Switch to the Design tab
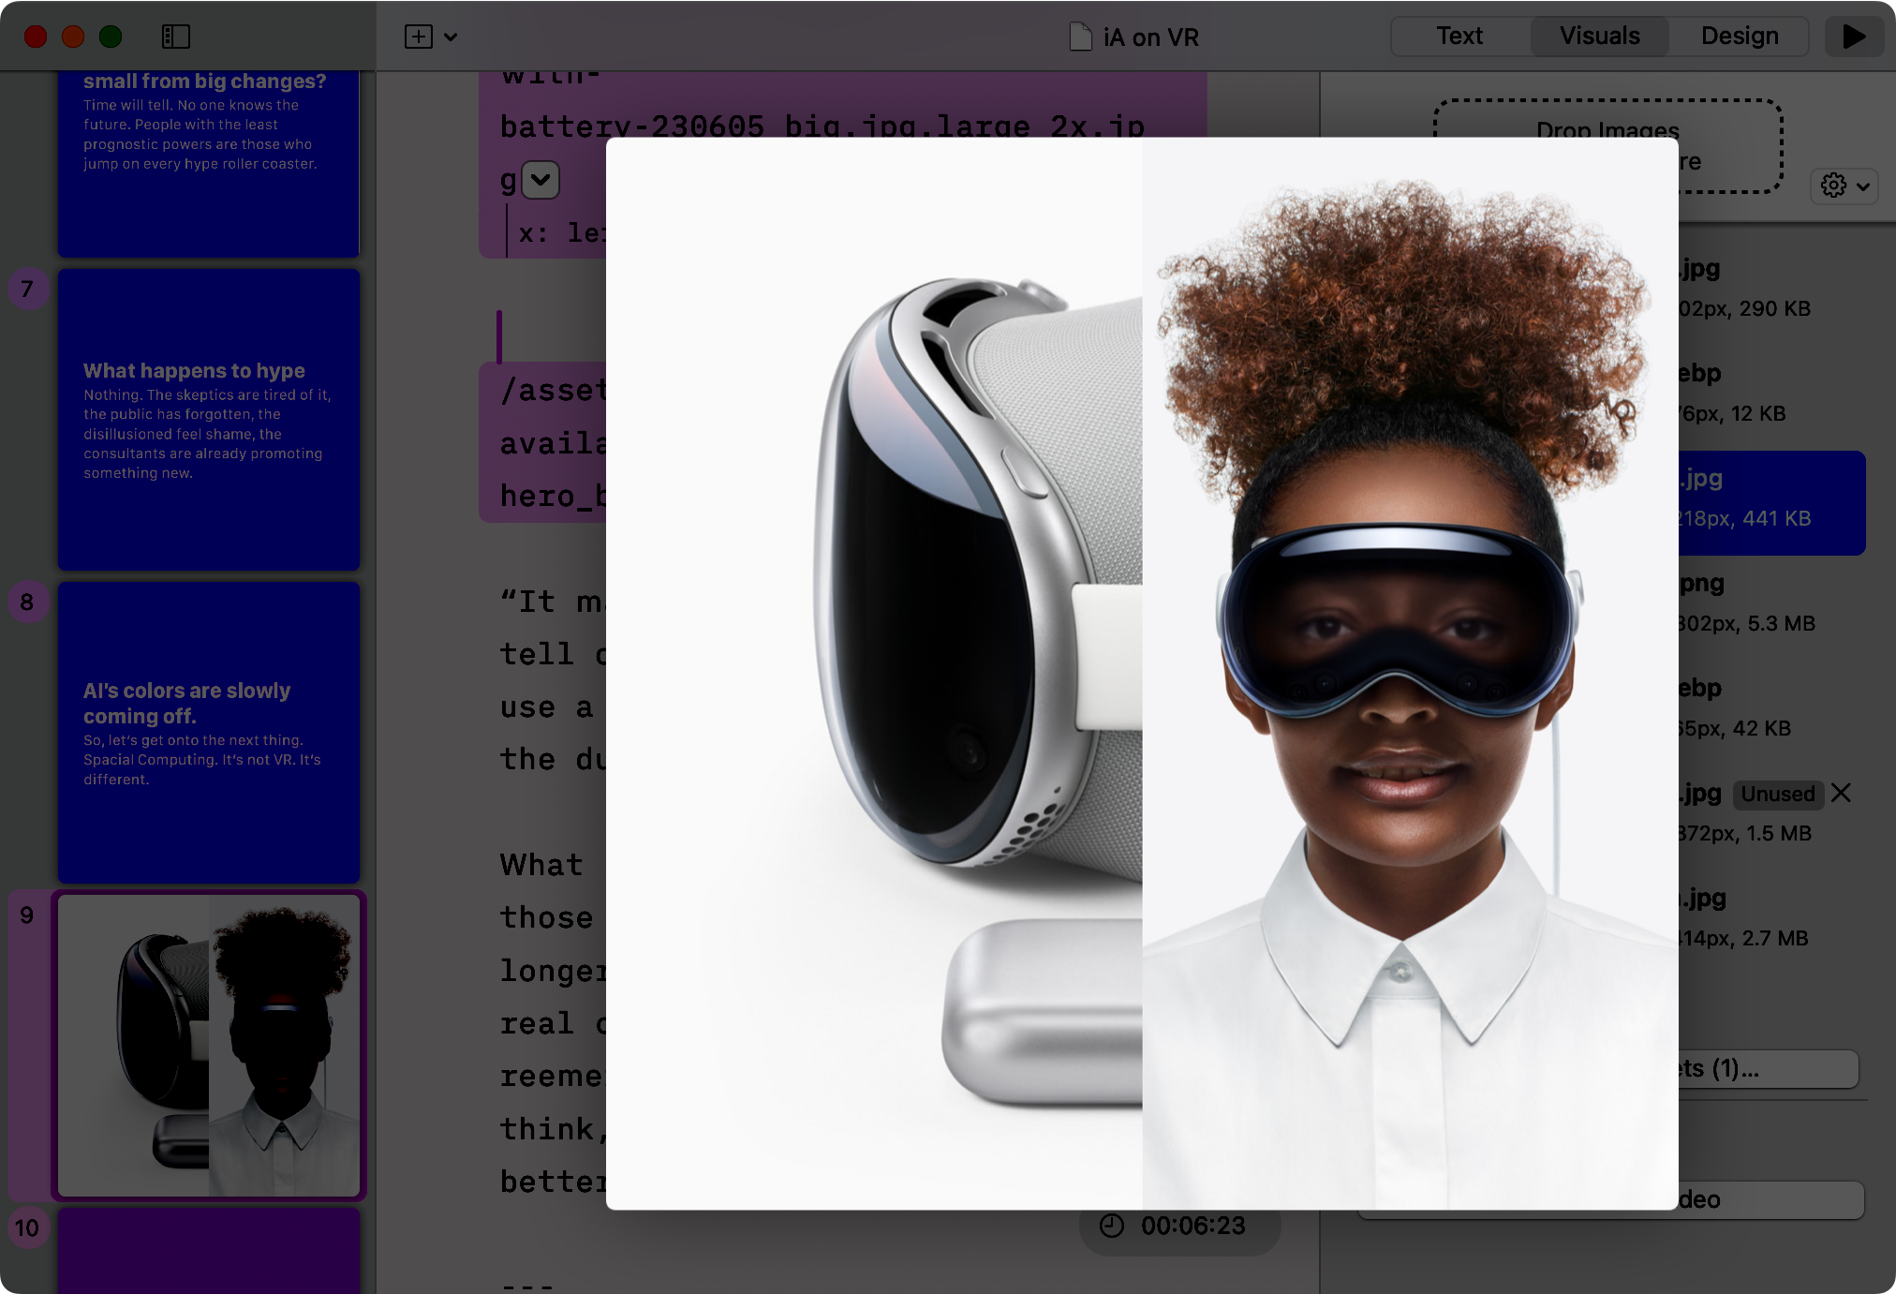The height and width of the screenshot is (1294, 1896). (1740, 36)
